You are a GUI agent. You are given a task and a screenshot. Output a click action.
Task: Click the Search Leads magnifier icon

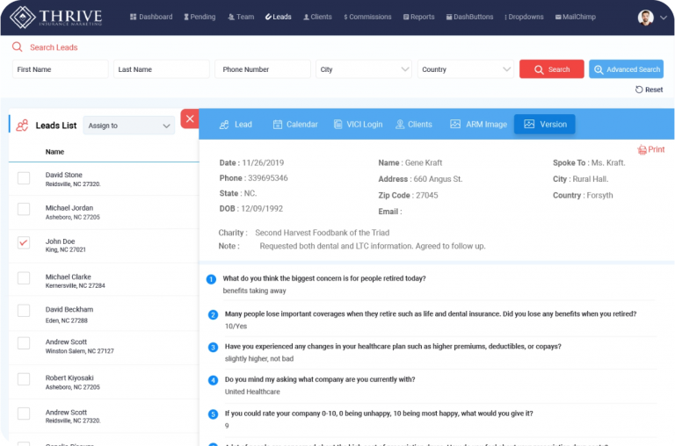click(x=18, y=47)
